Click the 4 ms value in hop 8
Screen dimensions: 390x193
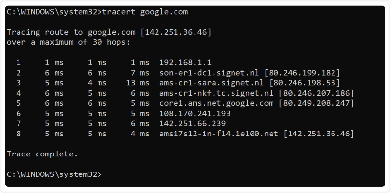point(140,134)
